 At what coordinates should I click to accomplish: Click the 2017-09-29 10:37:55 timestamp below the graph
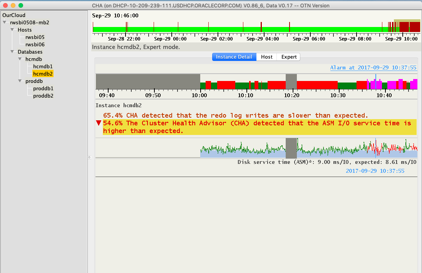click(x=375, y=170)
